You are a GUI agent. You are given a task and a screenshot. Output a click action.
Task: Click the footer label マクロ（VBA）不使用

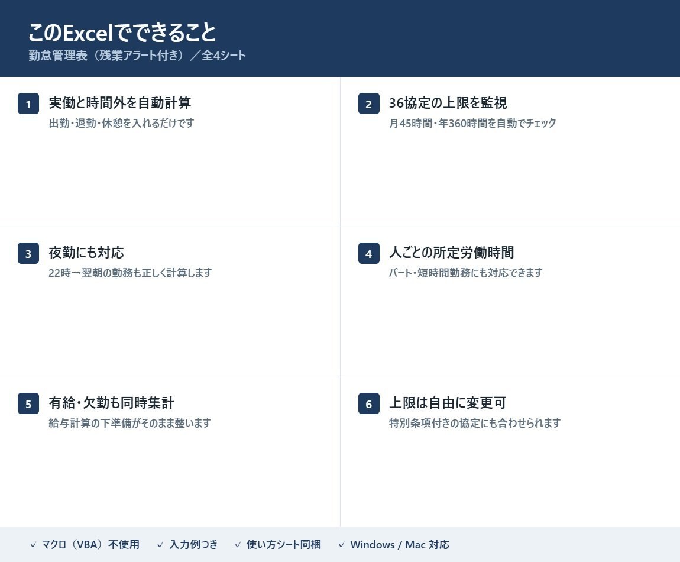90,545
